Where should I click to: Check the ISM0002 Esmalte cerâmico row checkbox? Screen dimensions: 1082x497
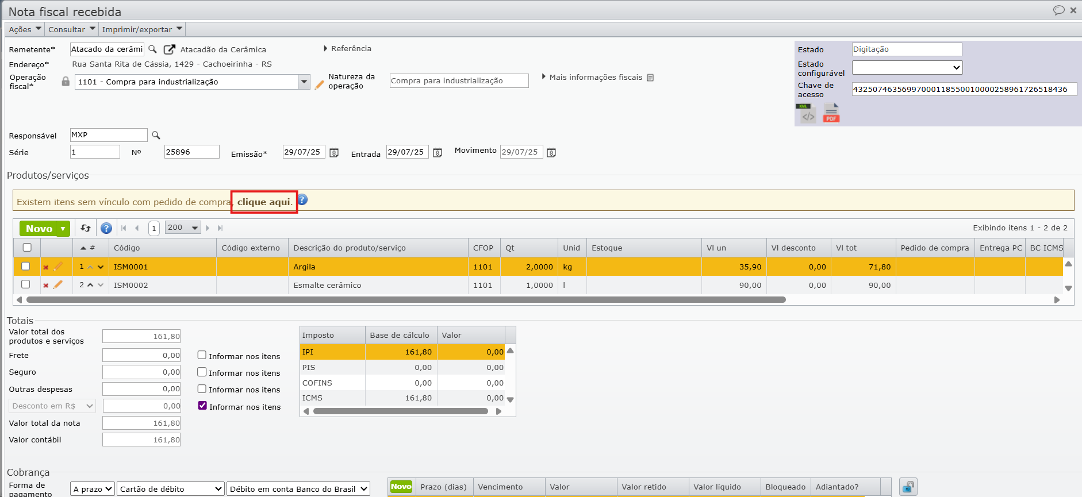pyautogui.click(x=25, y=284)
